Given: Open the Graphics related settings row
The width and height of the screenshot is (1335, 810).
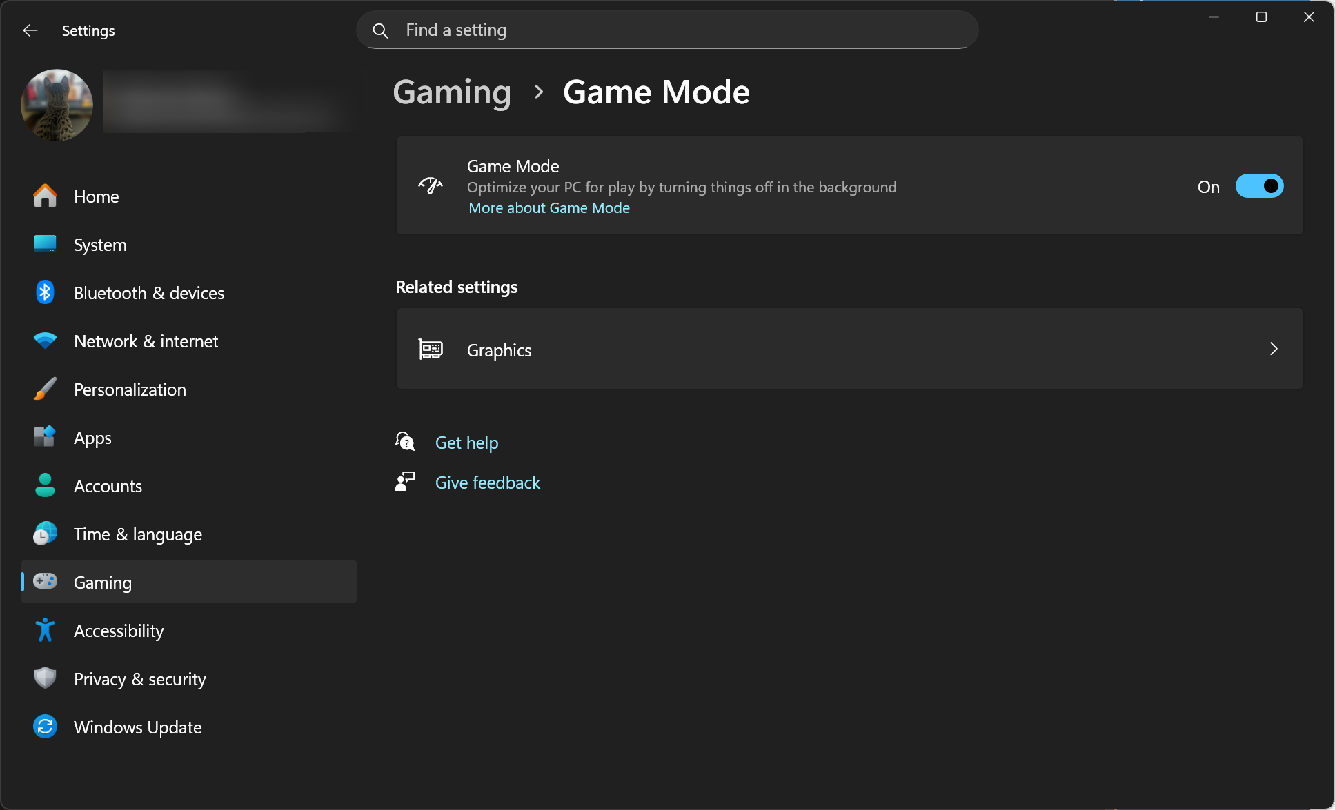Looking at the screenshot, I should [849, 350].
